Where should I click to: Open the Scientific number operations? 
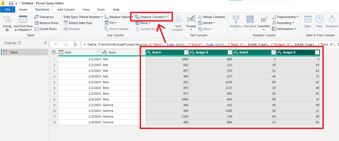tap(264, 23)
